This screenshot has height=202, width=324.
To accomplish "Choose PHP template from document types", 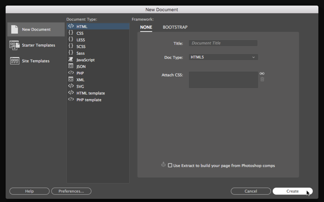I will coord(89,100).
